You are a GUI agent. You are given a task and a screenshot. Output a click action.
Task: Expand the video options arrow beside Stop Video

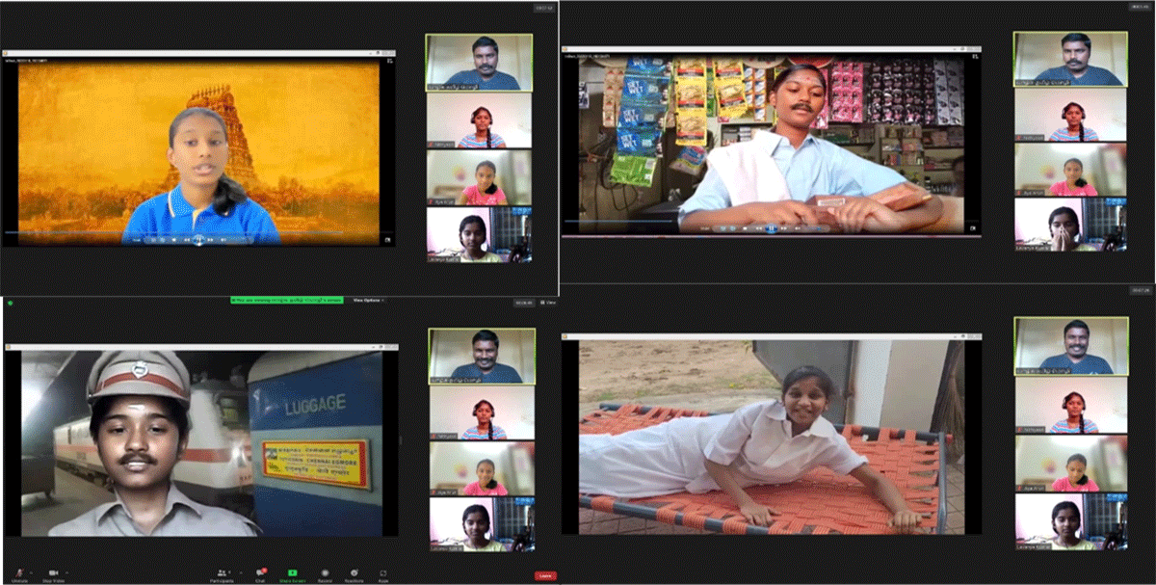click(x=68, y=570)
